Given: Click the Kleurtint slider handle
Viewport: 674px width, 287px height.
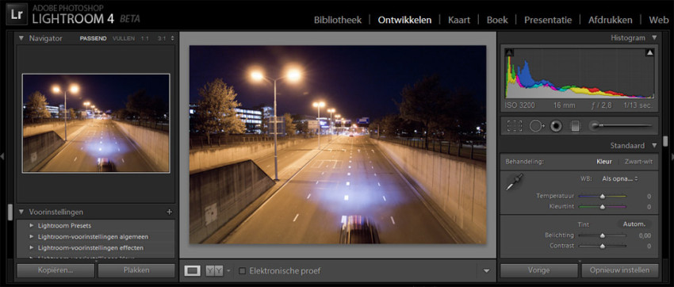Looking at the screenshot, I should [x=602, y=207].
